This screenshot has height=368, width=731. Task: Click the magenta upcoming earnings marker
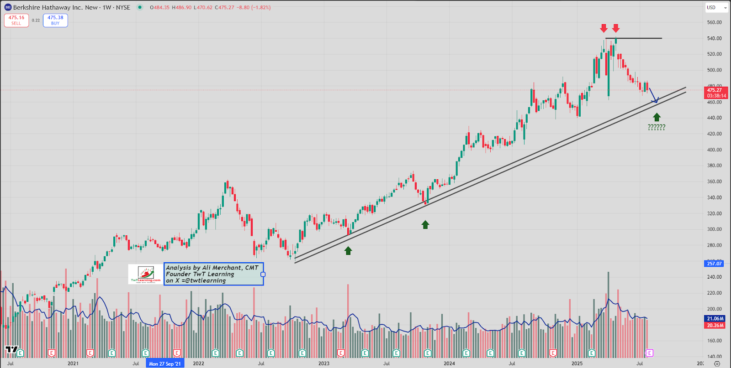click(650, 353)
